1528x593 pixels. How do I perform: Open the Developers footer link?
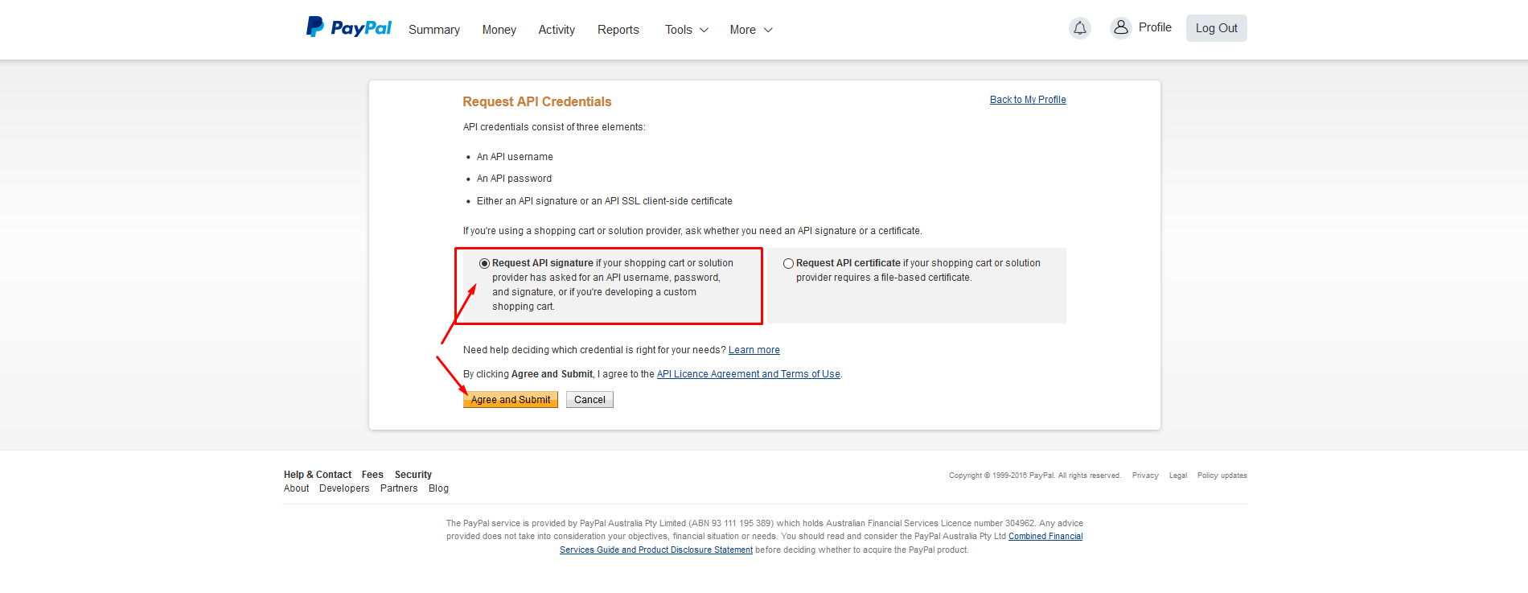point(344,488)
